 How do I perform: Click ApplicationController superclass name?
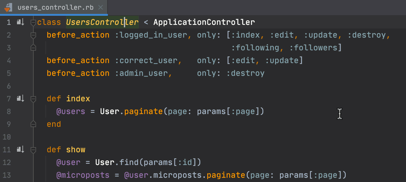coord(204,22)
